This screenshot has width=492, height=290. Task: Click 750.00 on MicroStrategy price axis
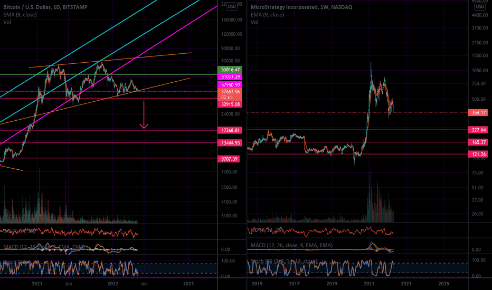pos(478,83)
